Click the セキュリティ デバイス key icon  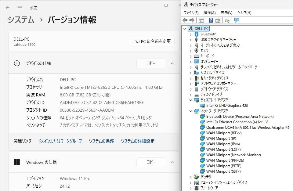pos(197,78)
